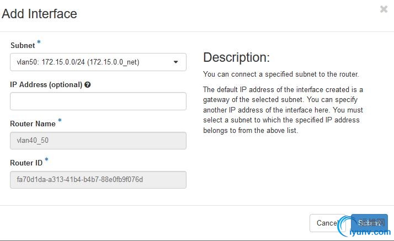Click the Subnet field label

[x=23, y=46]
